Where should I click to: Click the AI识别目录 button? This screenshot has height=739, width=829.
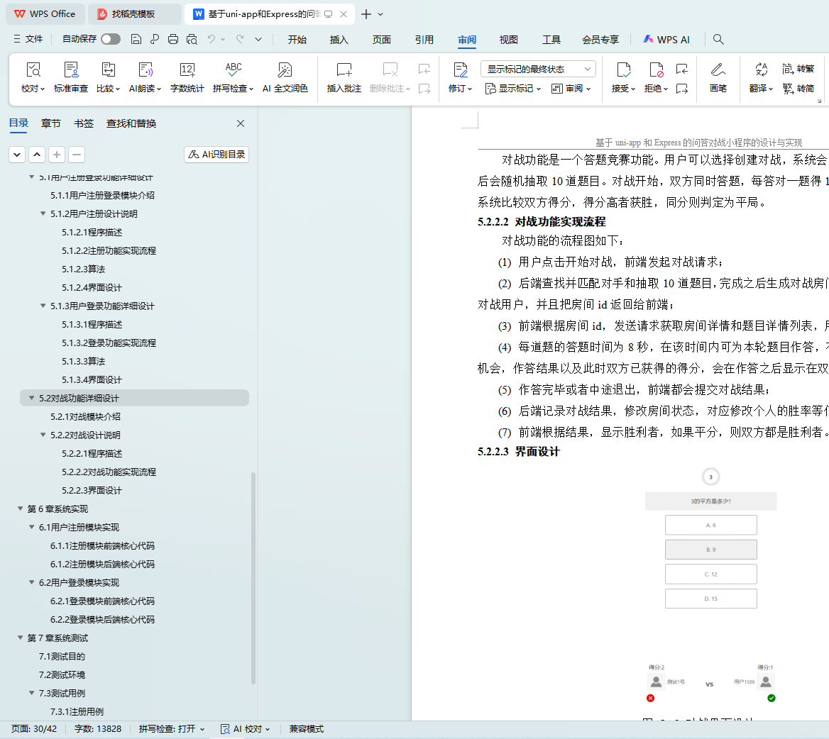[x=216, y=154]
